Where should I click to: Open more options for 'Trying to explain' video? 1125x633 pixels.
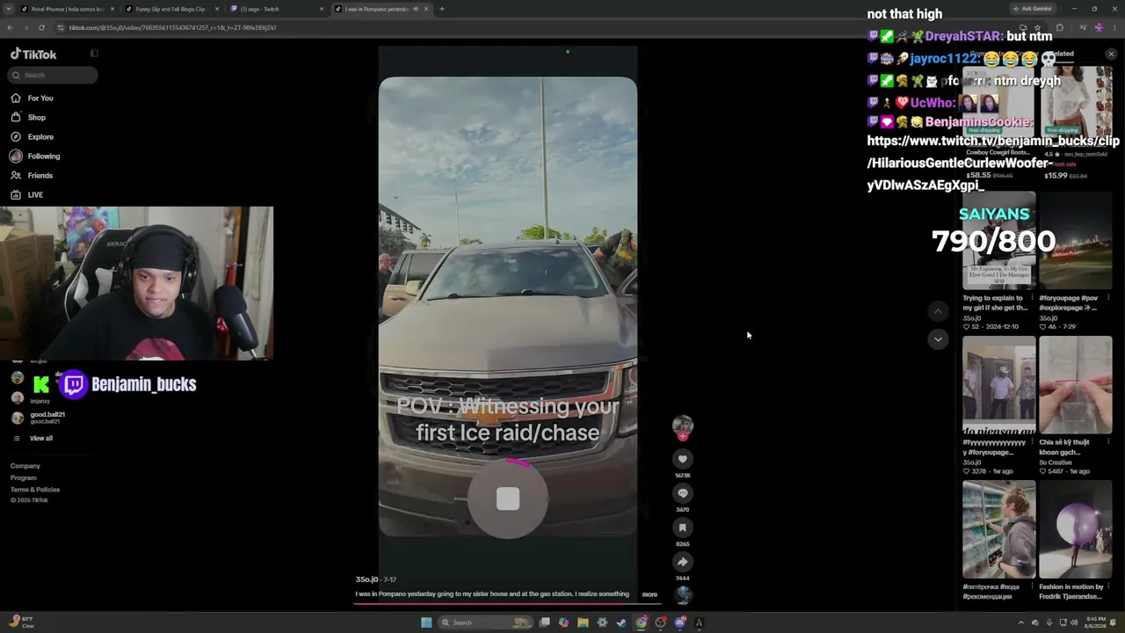pos(1032,298)
